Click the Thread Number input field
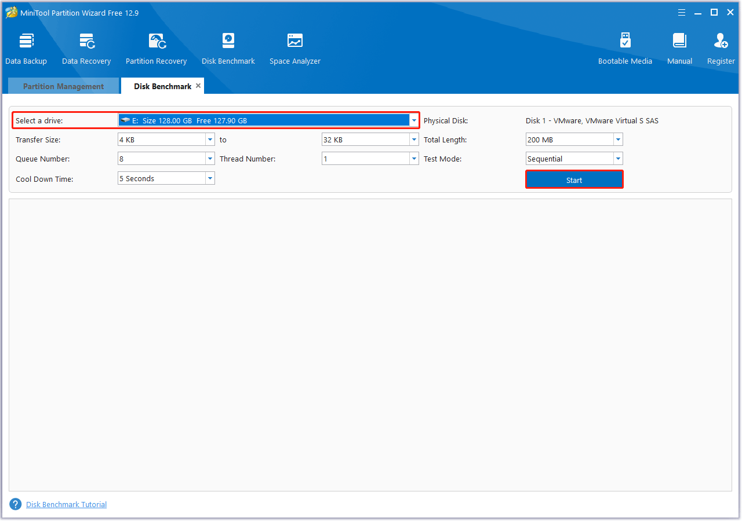The image size is (742, 521). 365,158
